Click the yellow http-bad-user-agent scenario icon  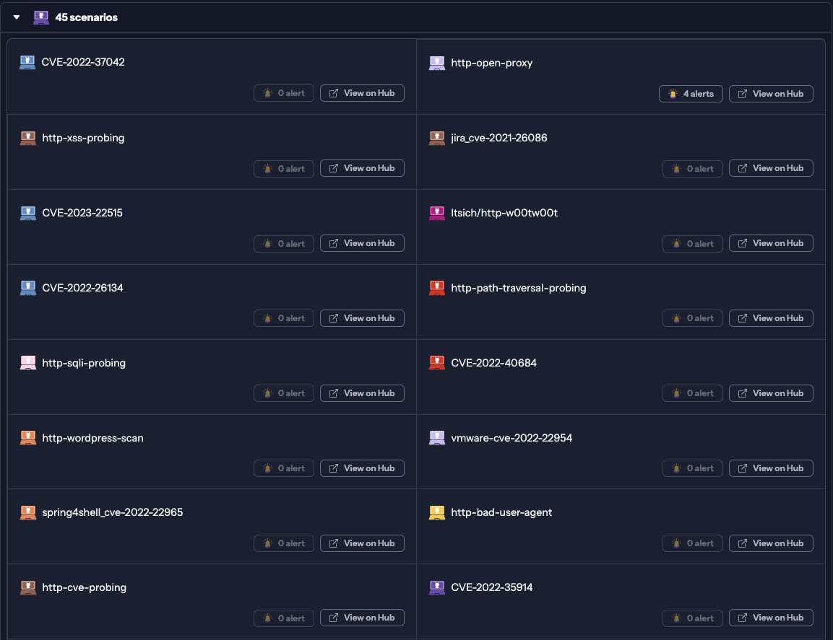[x=436, y=512]
